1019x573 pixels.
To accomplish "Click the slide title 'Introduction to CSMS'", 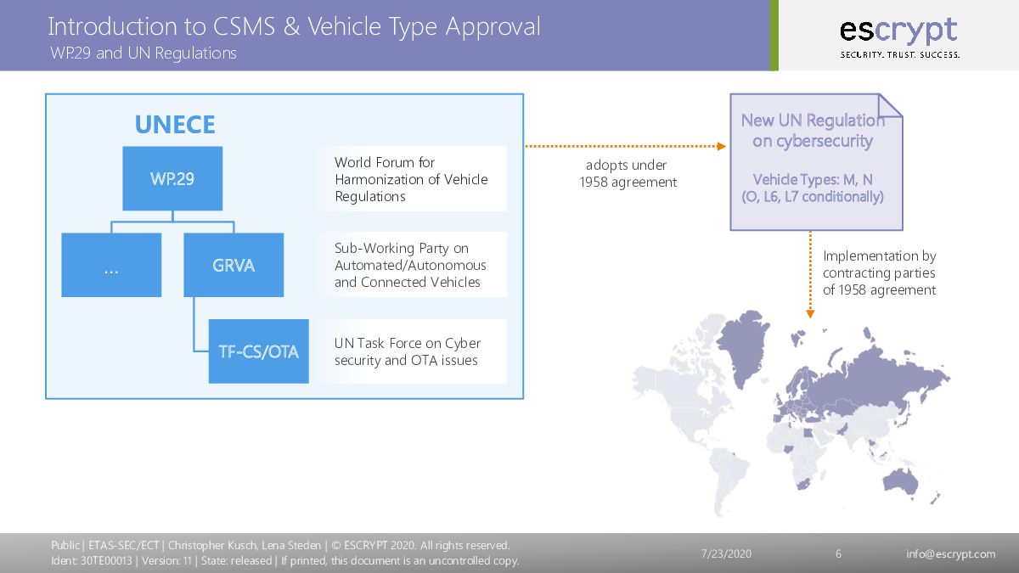I will coord(294,26).
